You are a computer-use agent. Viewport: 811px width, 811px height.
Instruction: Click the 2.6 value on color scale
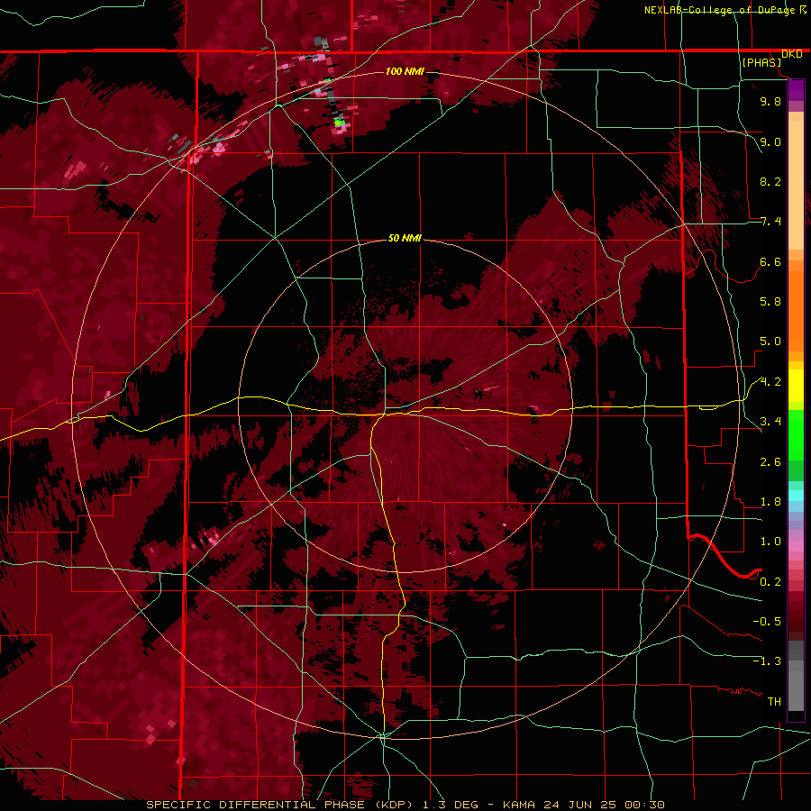[770, 462]
